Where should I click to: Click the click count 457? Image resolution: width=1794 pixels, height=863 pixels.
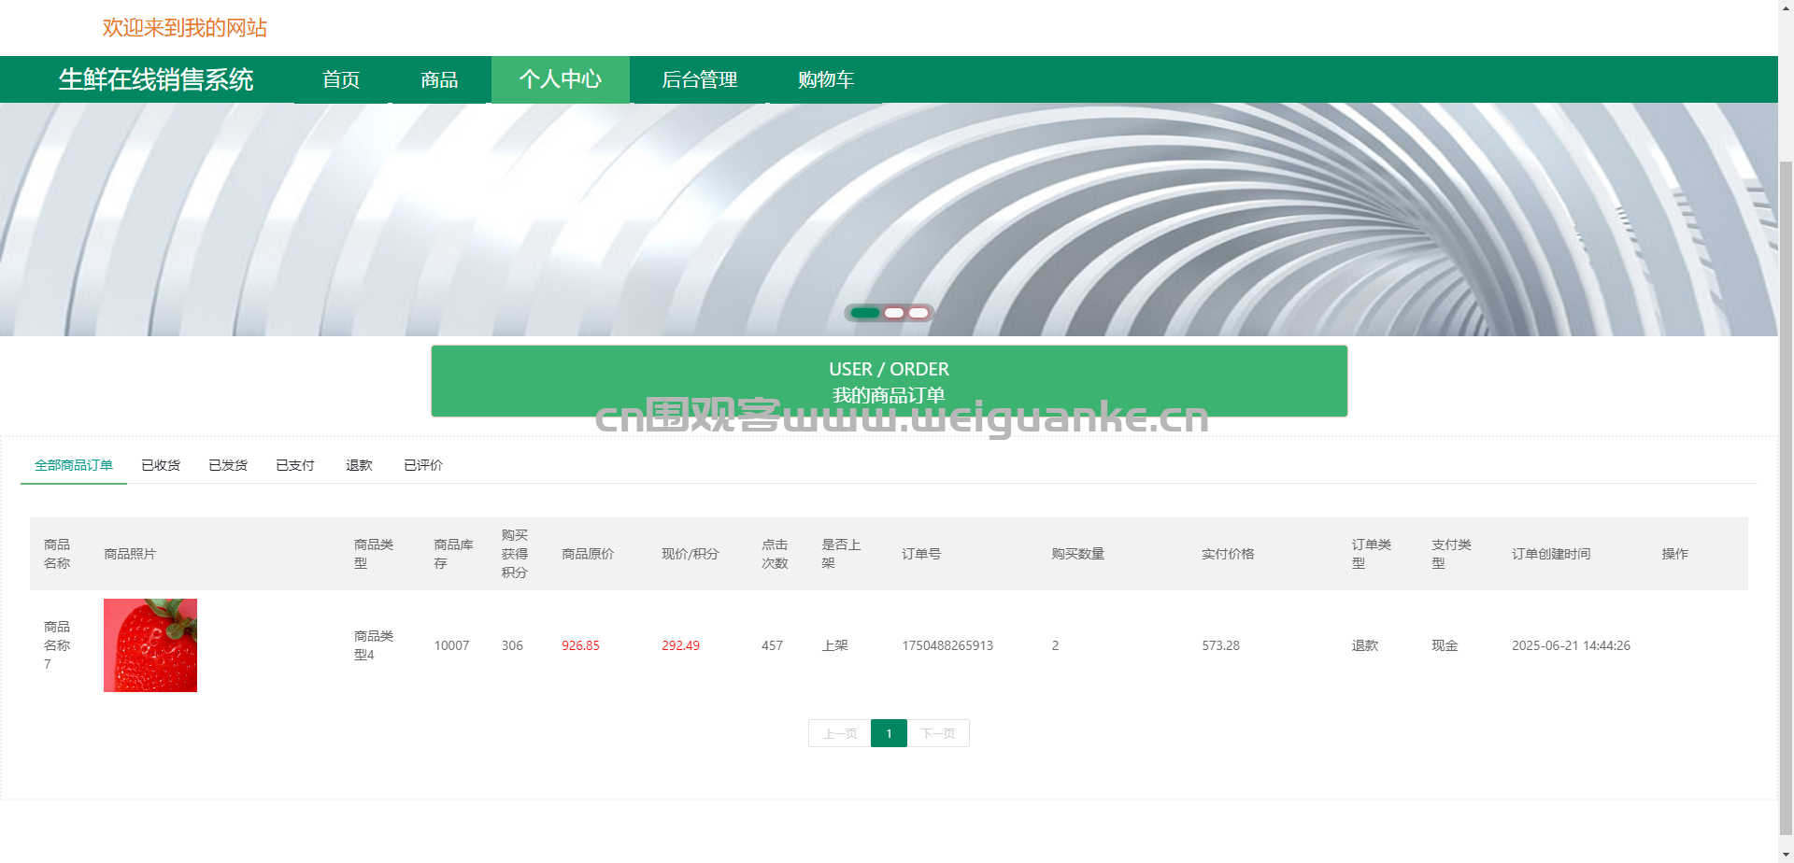click(772, 645)
